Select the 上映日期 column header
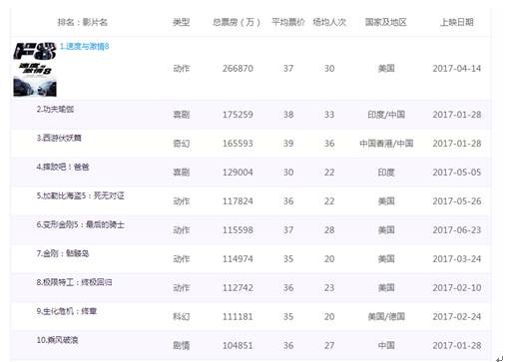Viewport: 506px width, 362px height. tap(457, 22)
